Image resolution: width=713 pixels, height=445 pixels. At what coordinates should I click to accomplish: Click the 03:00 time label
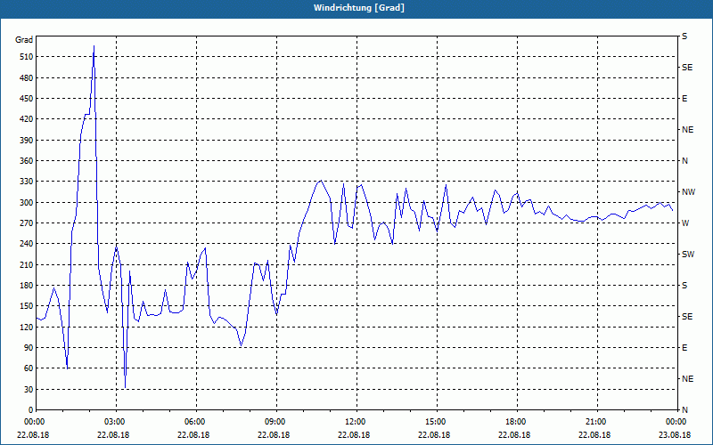tap(116, 422)
